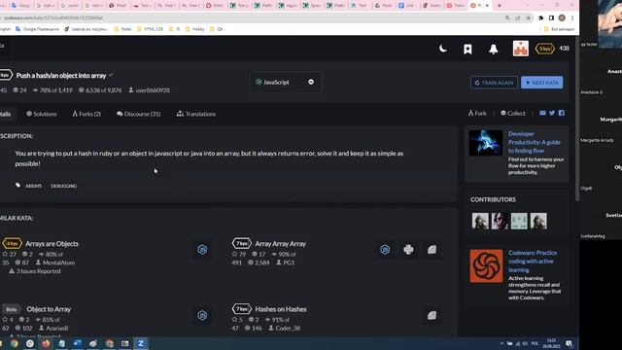Bookmark this page with the star icon
Screen dimensions: 622x350
[x=528, y=17]
